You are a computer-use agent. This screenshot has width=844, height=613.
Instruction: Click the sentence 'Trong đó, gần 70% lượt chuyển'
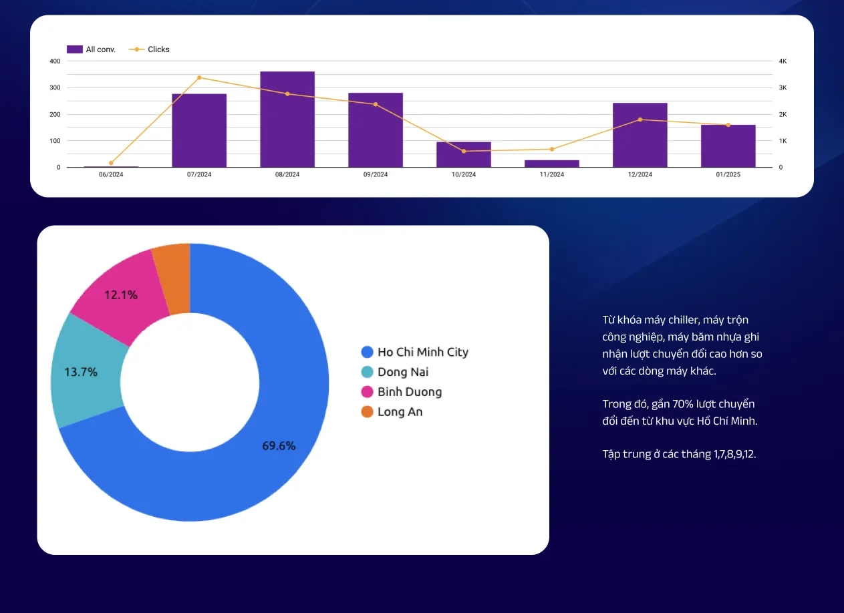pos(678,404)
